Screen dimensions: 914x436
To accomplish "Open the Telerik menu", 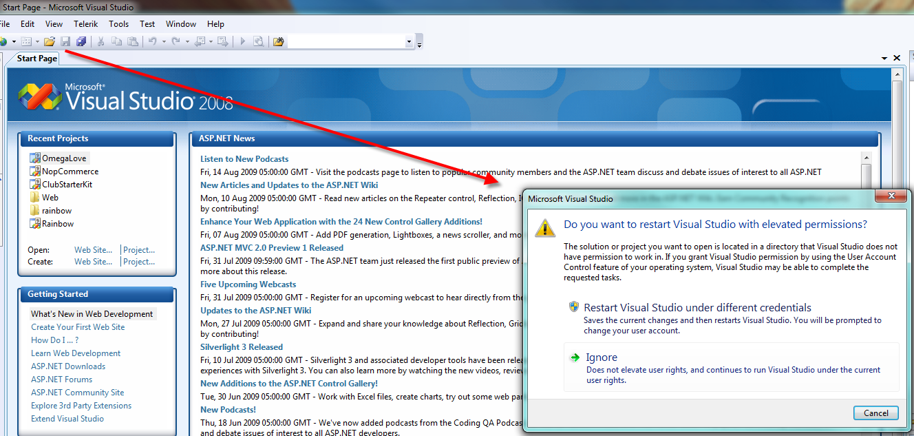I will [86, 24].
